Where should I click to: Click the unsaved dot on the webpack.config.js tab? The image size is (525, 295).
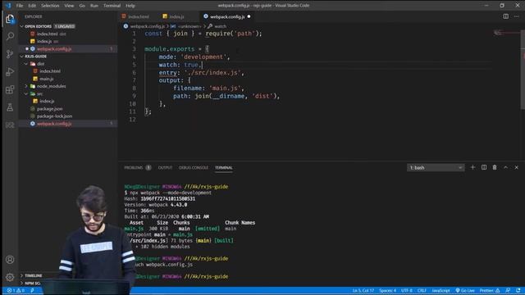(249, 16)
